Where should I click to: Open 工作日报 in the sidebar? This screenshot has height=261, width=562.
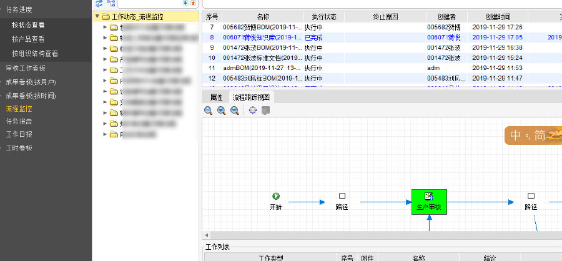(x=19, y=134)
